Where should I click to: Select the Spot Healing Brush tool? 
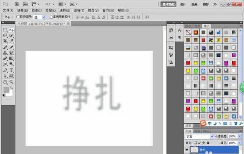pos(5,47)
